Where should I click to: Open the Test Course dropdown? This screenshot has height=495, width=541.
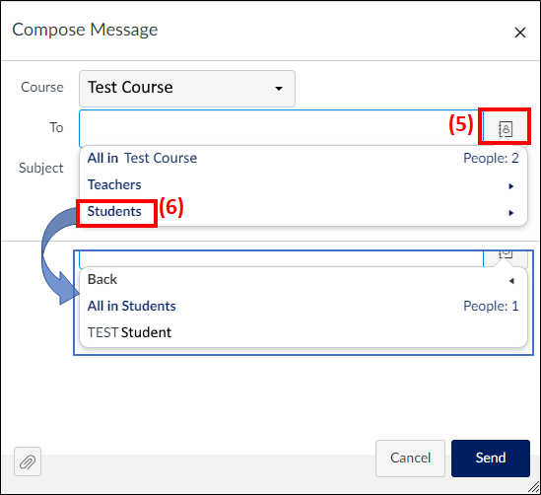(x=187, y=89)
